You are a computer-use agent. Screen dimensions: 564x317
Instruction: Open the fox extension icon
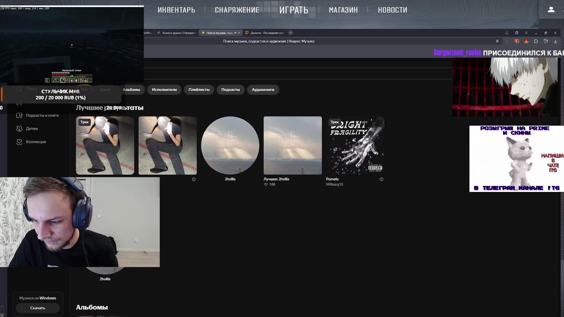click(526, 41)
